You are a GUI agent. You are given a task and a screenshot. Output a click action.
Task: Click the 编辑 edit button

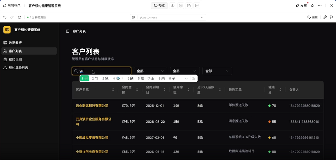(x=312, y=17)
